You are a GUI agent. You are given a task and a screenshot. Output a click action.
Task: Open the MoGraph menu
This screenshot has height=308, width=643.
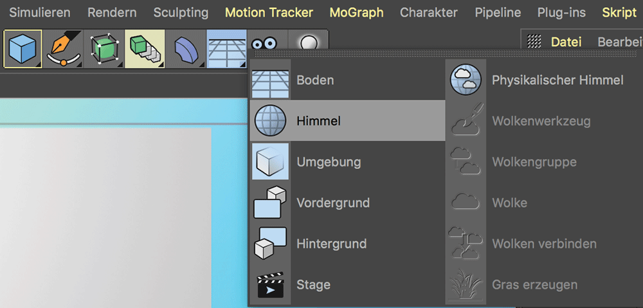[x=356, y=12]
